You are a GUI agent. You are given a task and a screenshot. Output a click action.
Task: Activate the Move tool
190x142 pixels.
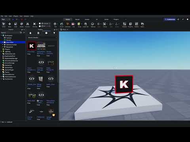tap(9, 24)
